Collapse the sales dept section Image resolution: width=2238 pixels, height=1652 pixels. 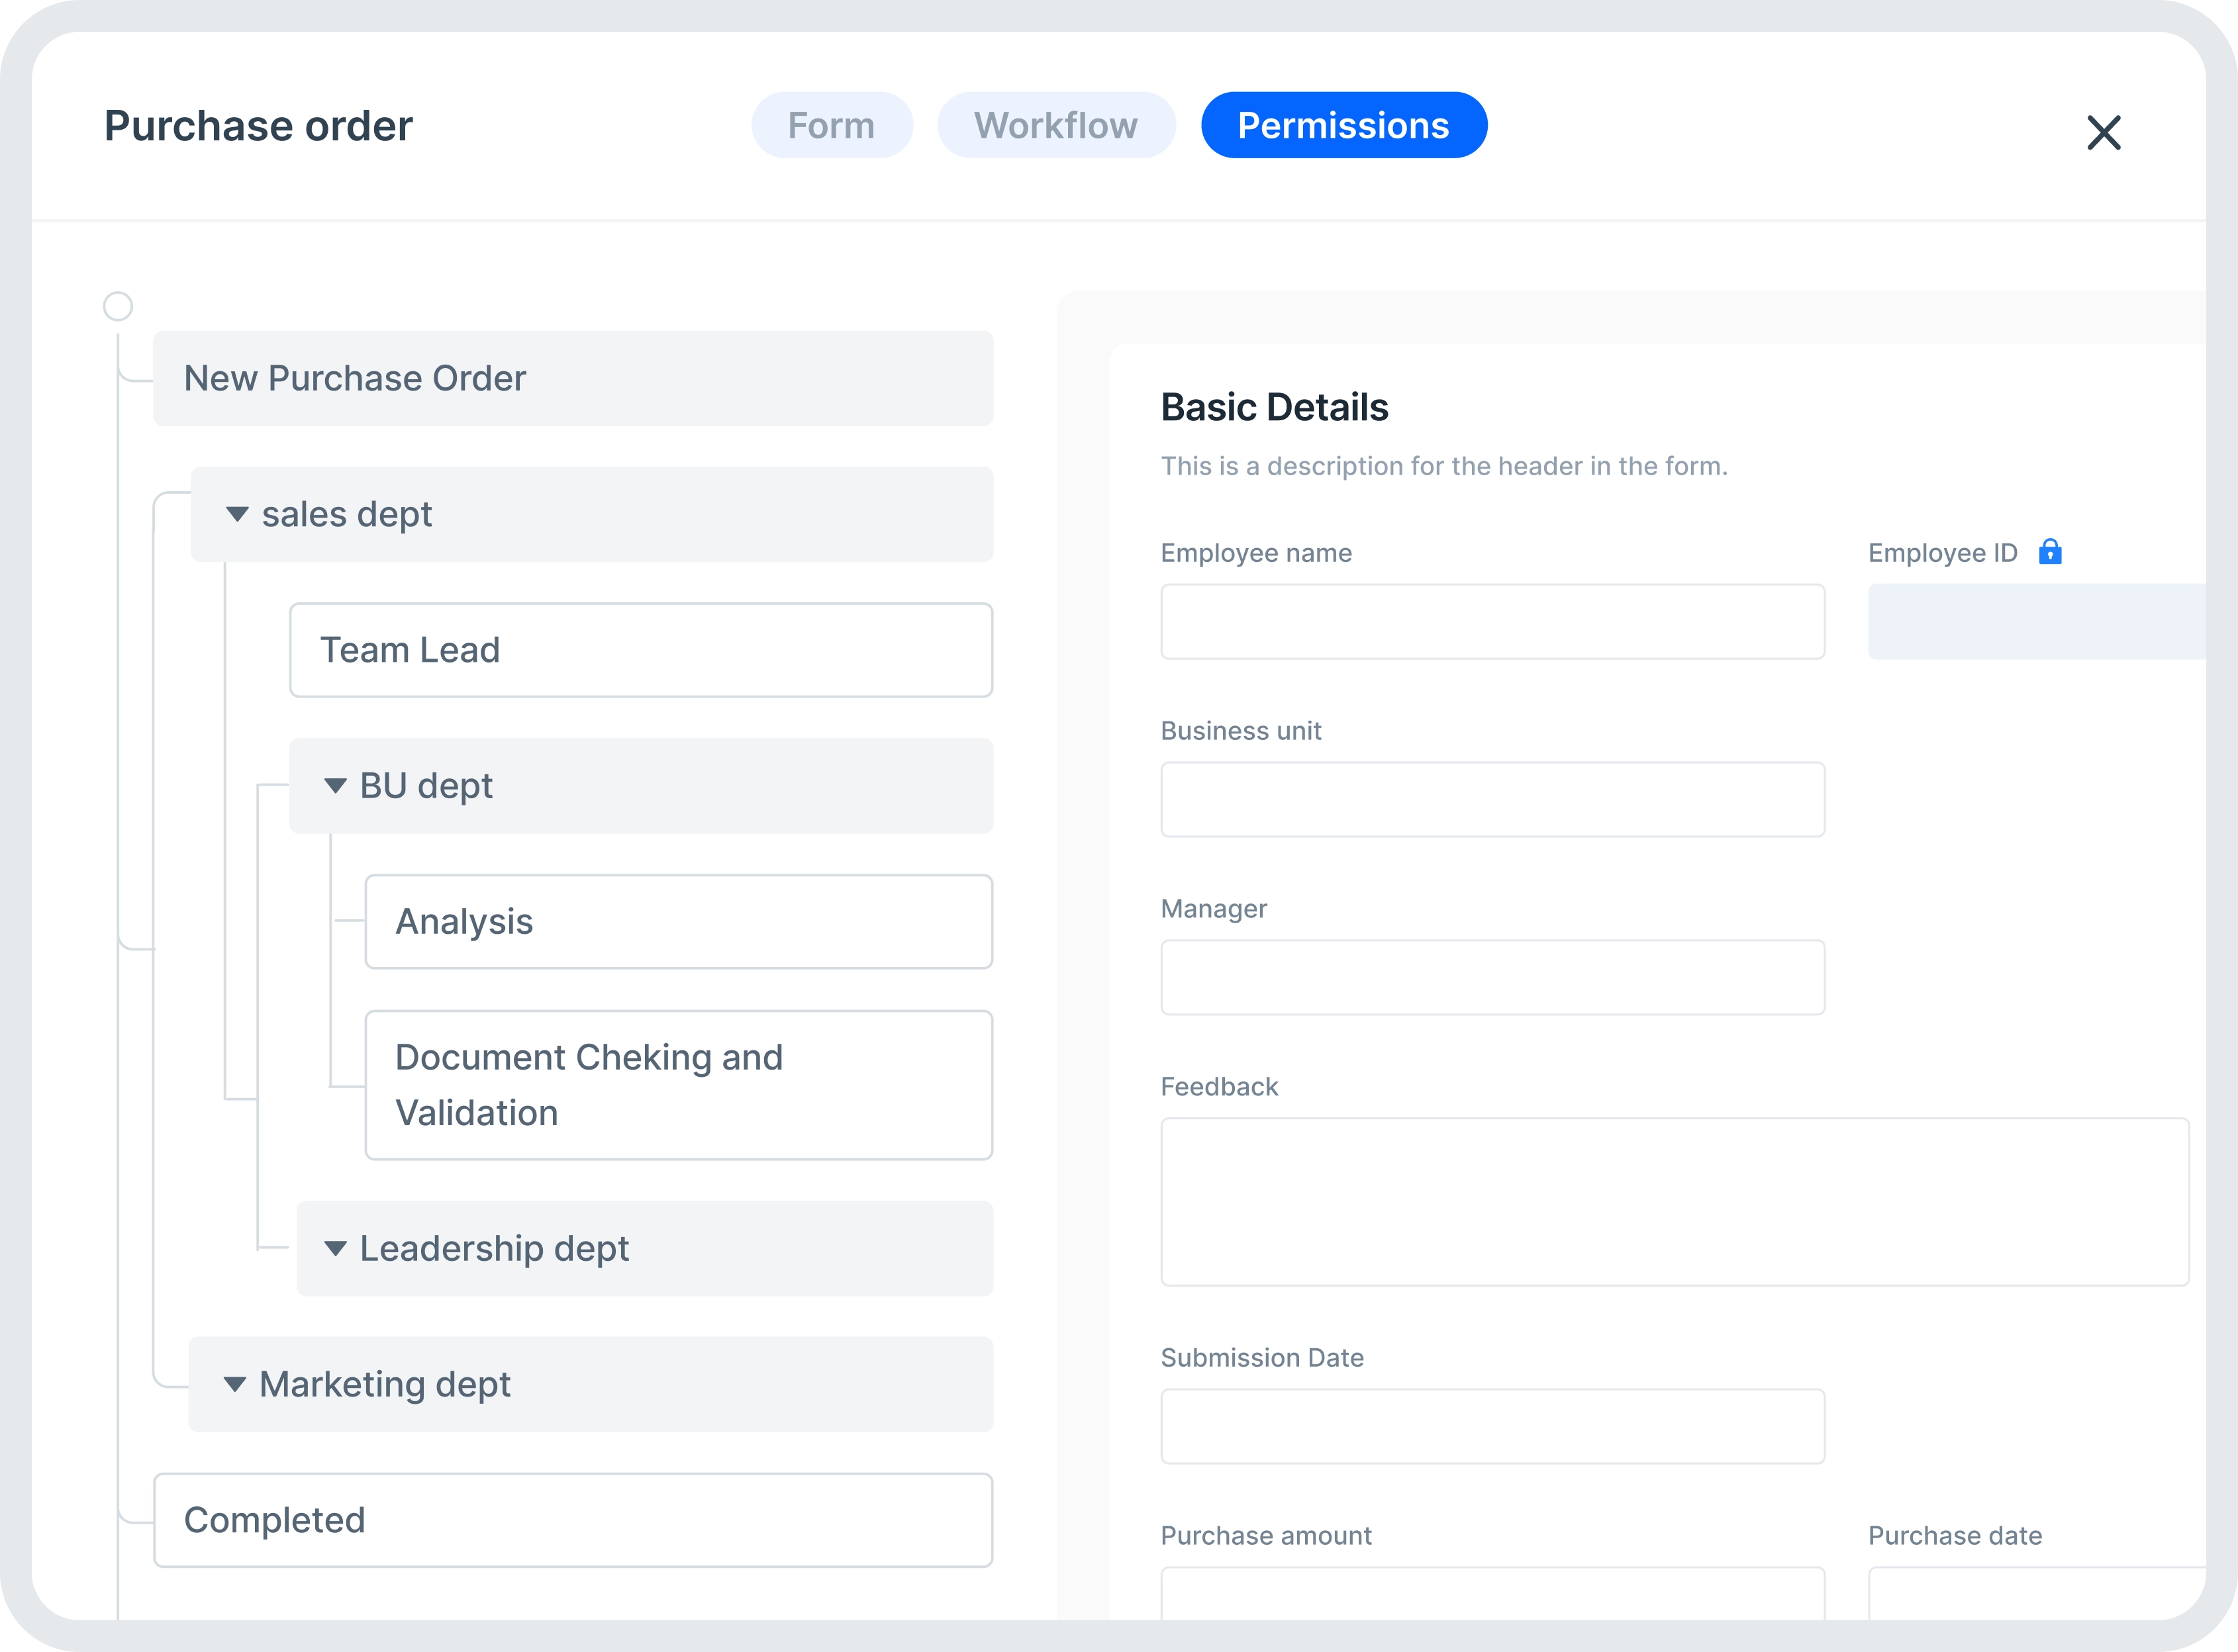[x=240, y=512]
